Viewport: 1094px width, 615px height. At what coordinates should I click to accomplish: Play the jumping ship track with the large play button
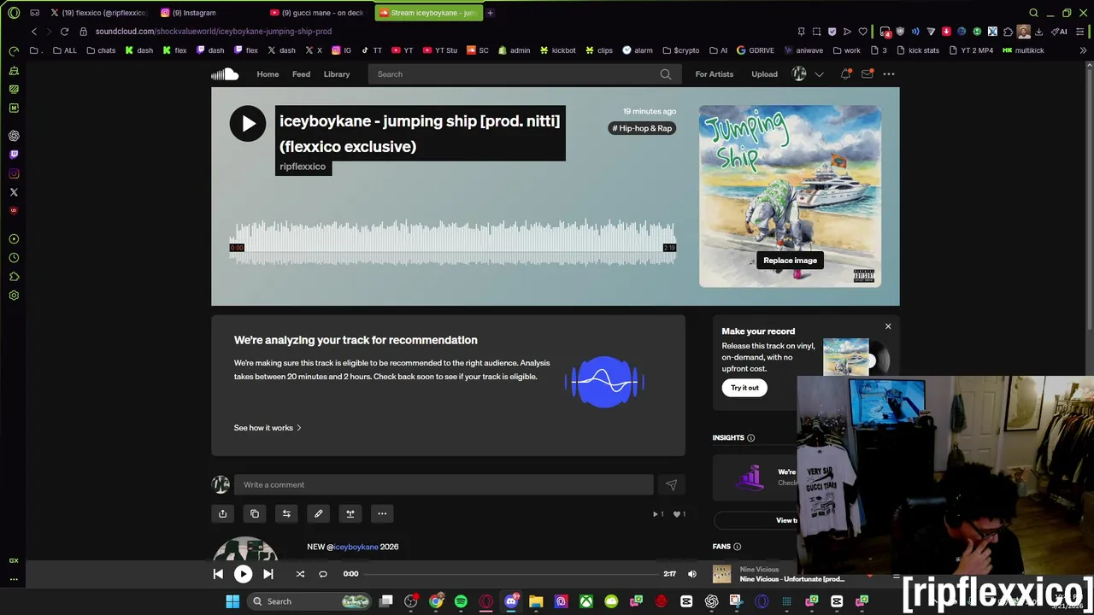(x=248, y=124)
